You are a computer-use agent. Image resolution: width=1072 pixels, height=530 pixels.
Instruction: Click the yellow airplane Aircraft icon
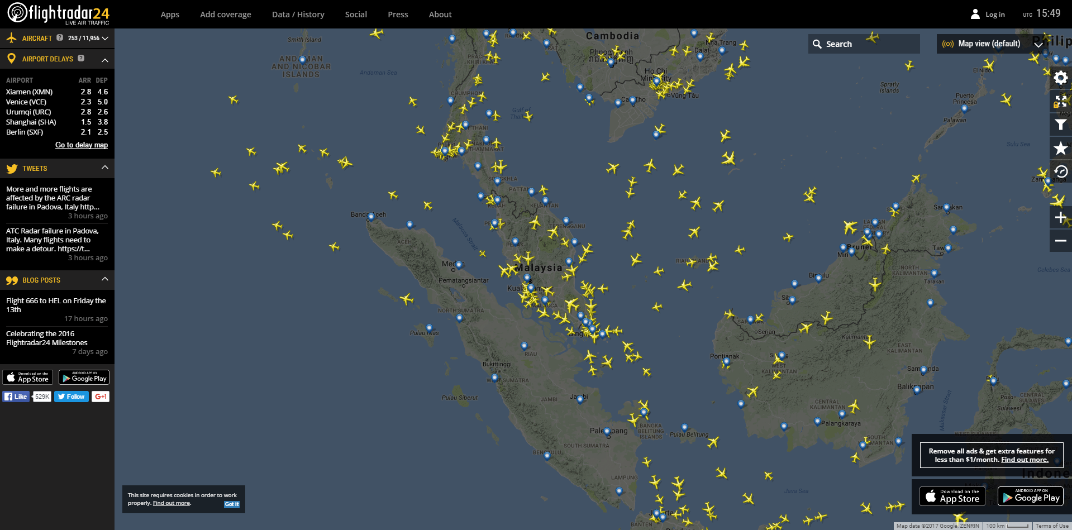(x=11, y=38)
